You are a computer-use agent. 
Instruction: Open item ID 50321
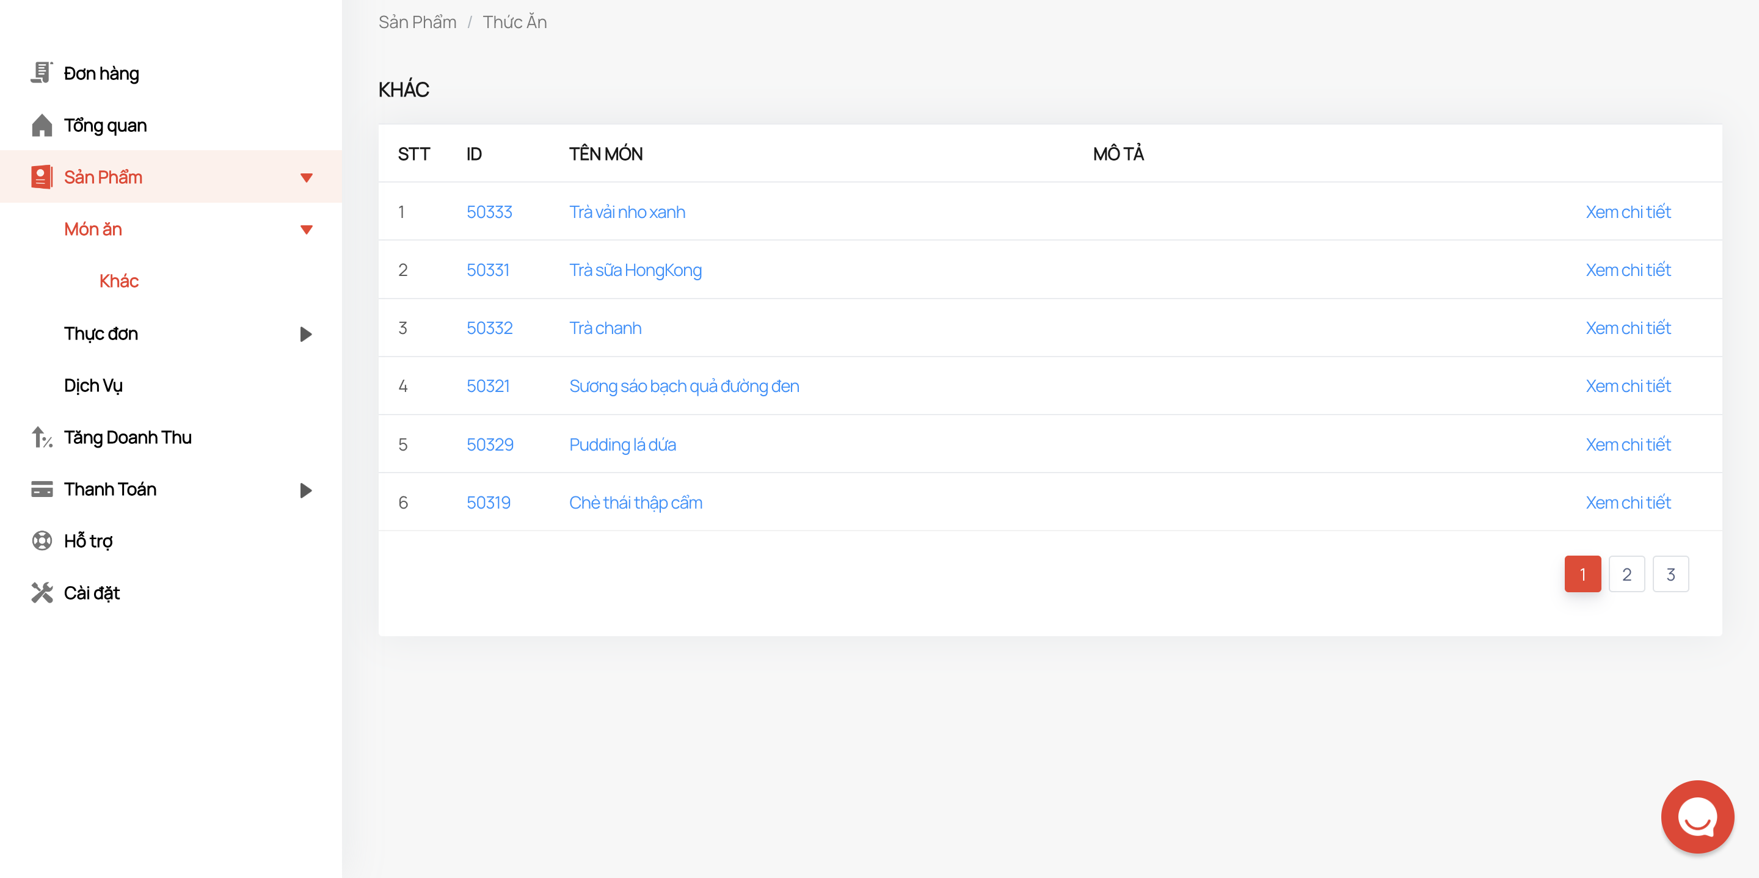(x=487, y=386)
